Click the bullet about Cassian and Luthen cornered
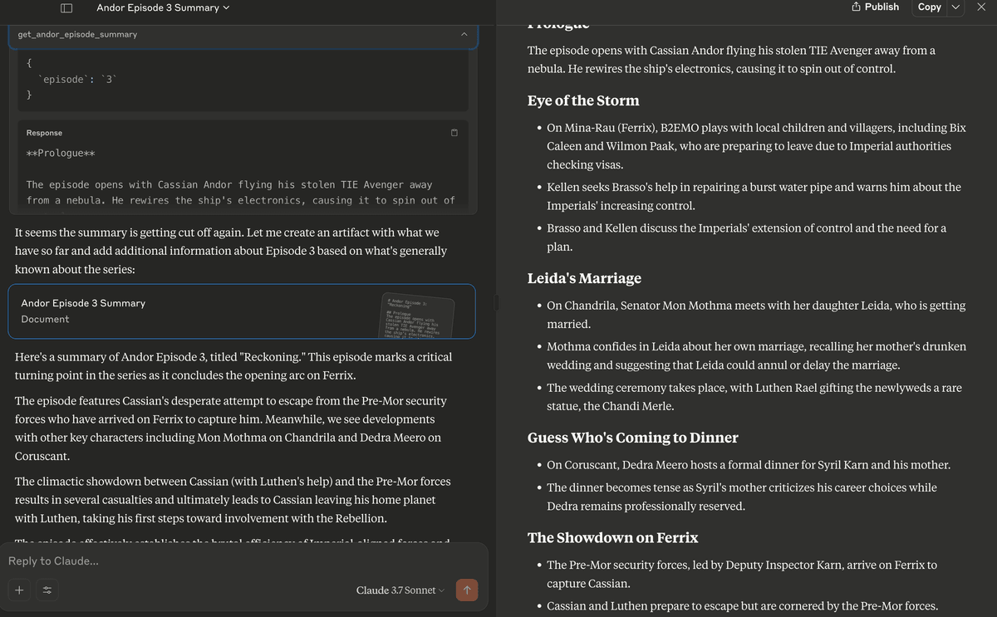Image resolution: width=997 pixels, height=617 pixels. 742,606
